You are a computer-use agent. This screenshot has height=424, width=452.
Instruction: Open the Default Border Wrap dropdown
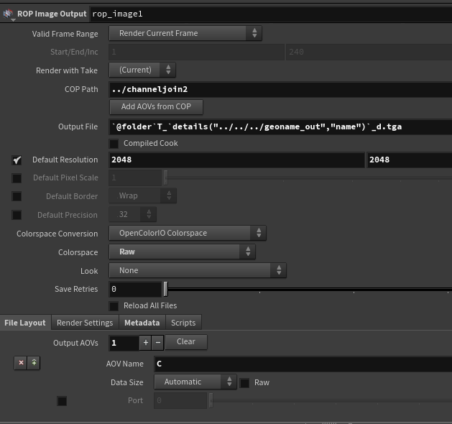pyautogui.click(x=142, y=195)
